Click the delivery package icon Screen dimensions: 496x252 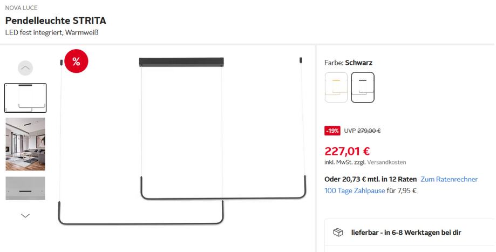(x=338, y=233)
